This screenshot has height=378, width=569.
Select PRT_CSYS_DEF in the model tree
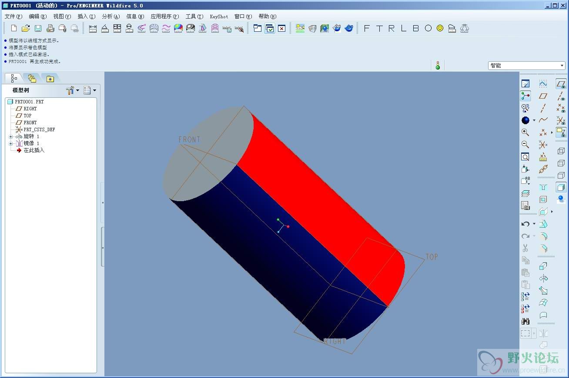click(39, 129)
